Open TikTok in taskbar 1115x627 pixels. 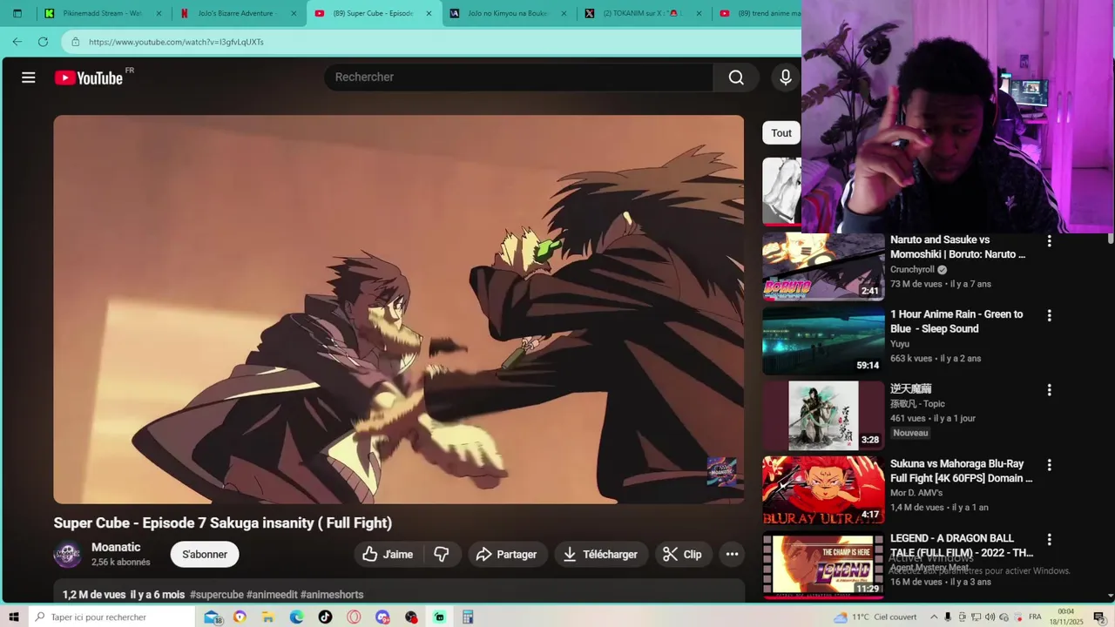click(x=325, y=617)
